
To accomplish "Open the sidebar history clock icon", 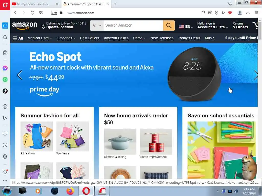I will tap(5, 145).
